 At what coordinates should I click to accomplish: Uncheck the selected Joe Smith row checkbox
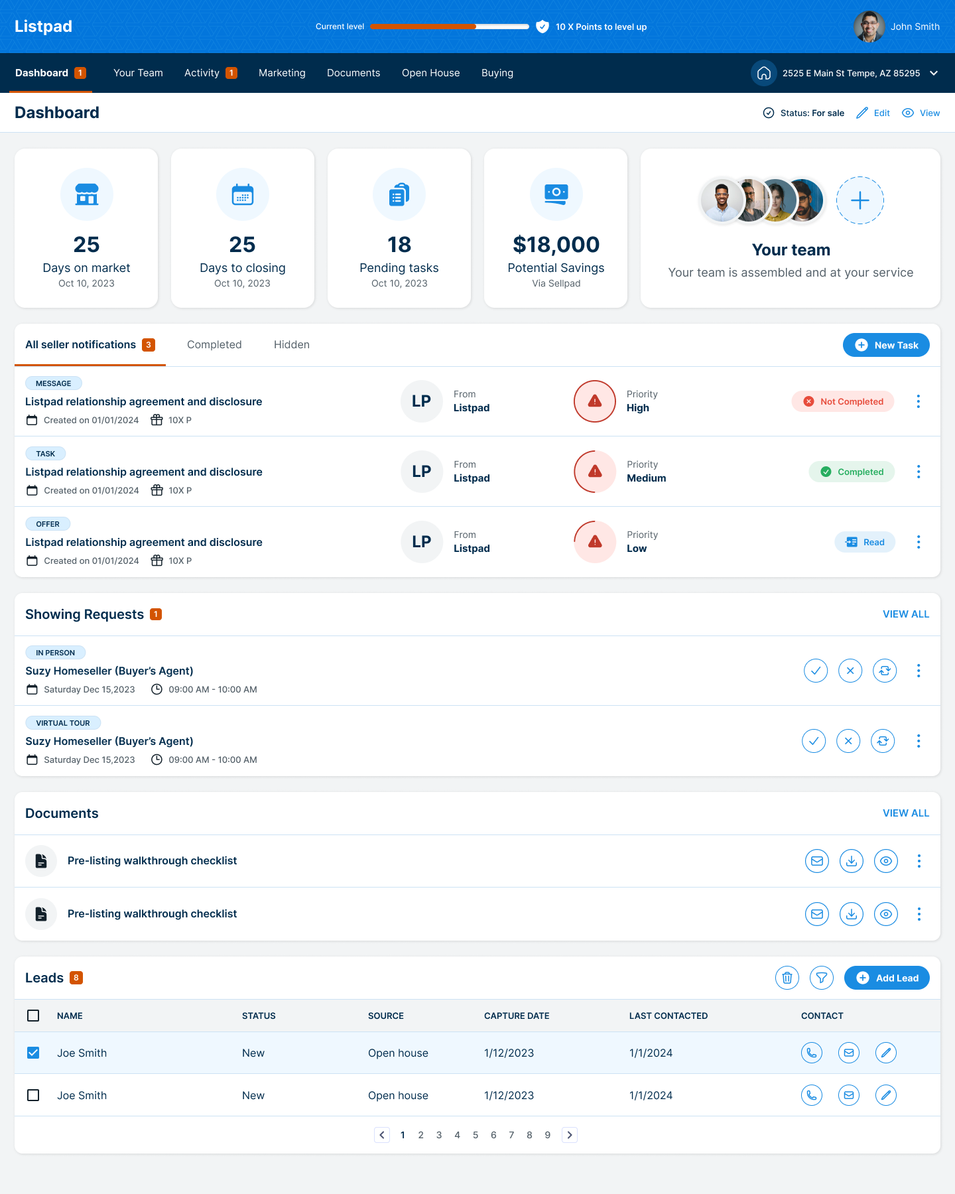(x=33, y=1053)
